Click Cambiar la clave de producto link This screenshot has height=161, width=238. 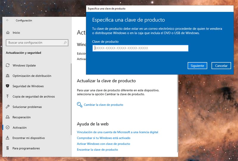click(x=104, y=105)
